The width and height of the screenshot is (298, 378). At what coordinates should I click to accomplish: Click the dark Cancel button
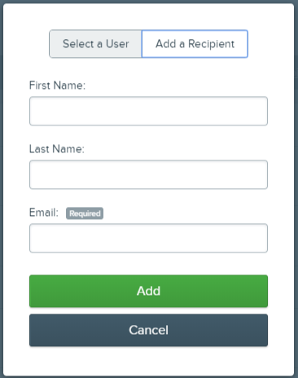coord(148,330)
